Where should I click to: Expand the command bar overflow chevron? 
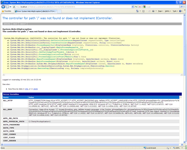(x=185, y=10)
